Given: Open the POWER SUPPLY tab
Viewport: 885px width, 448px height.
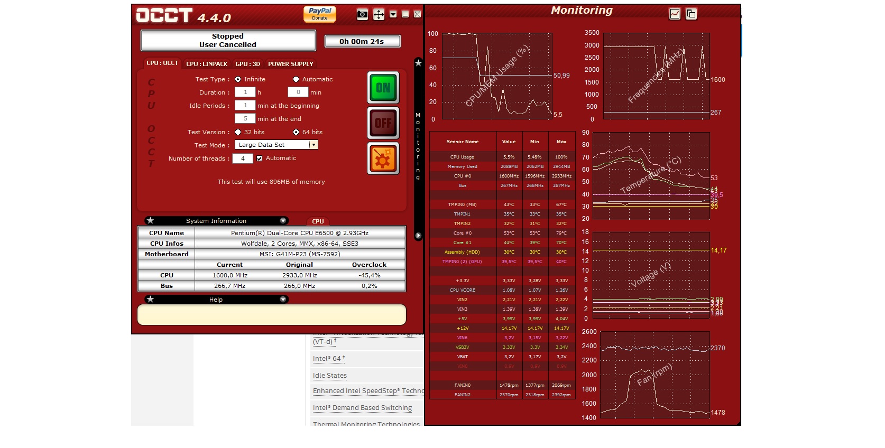Looking at the screenshot, I should 291,64.
